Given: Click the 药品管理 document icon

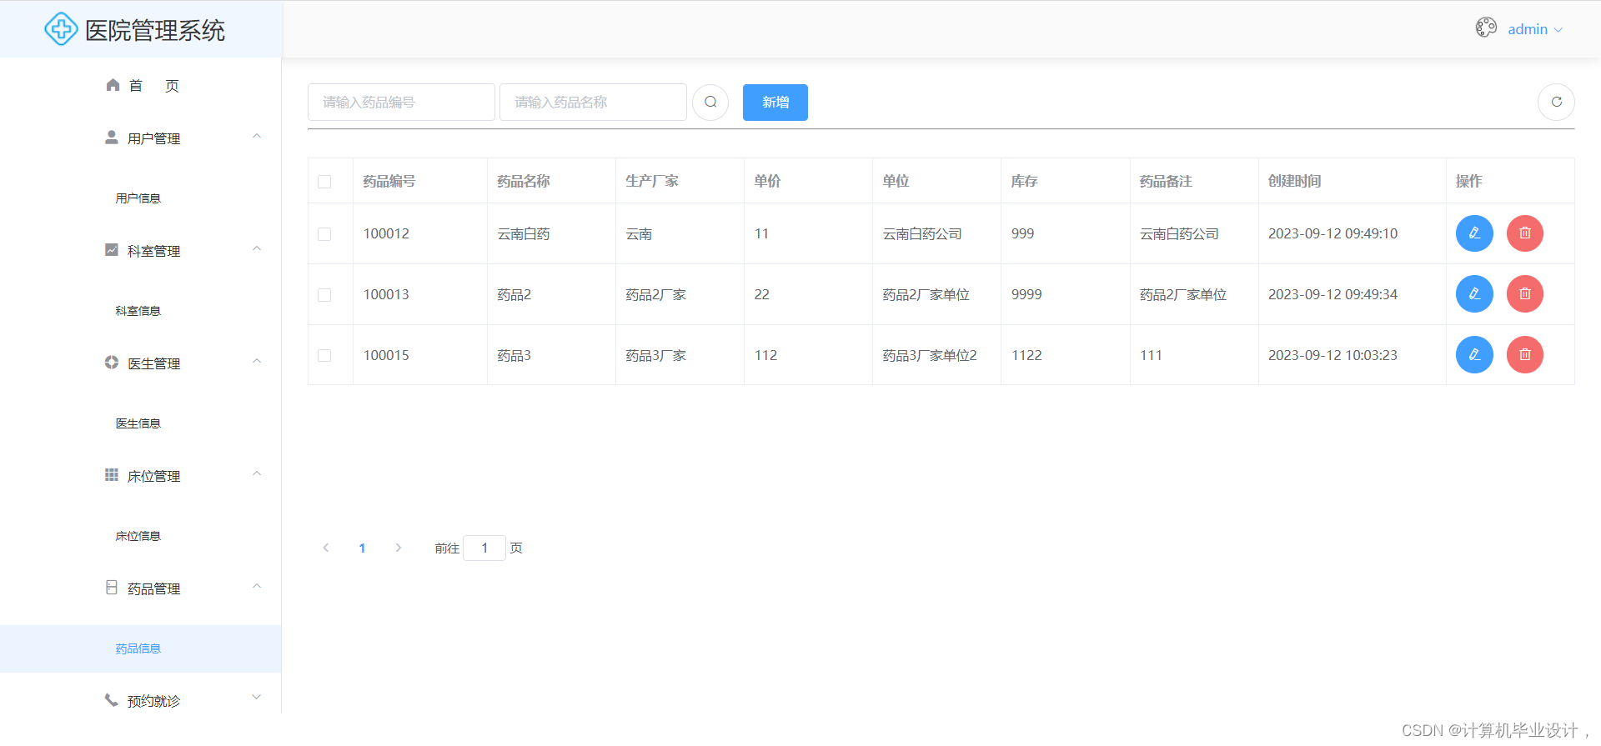Looking at the screenshot, I should coord(112,588).
